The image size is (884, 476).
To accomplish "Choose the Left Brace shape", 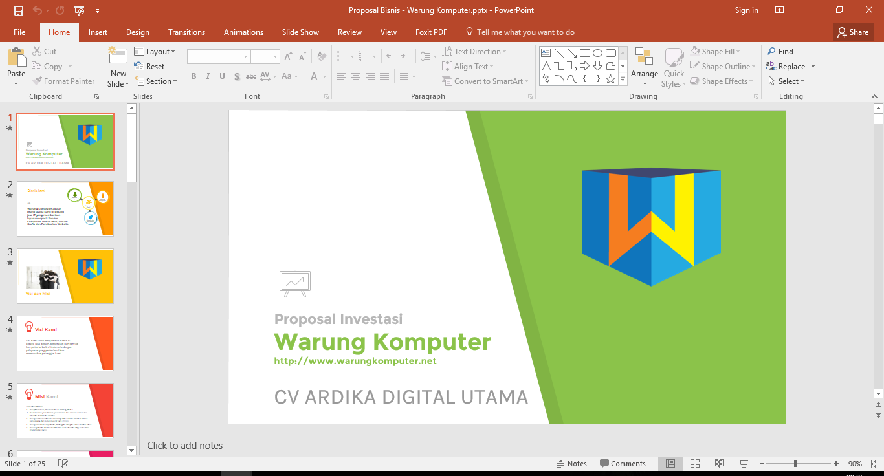I will point(585,79).
